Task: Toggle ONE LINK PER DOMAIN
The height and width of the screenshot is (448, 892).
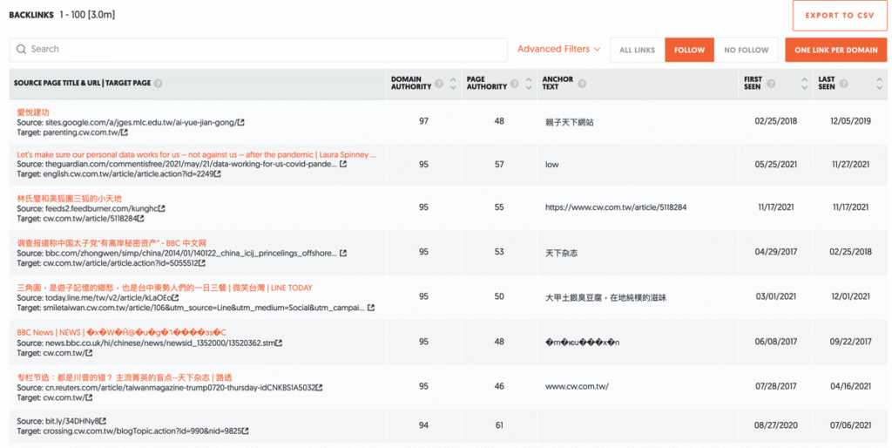Action: tap(835, 50)
